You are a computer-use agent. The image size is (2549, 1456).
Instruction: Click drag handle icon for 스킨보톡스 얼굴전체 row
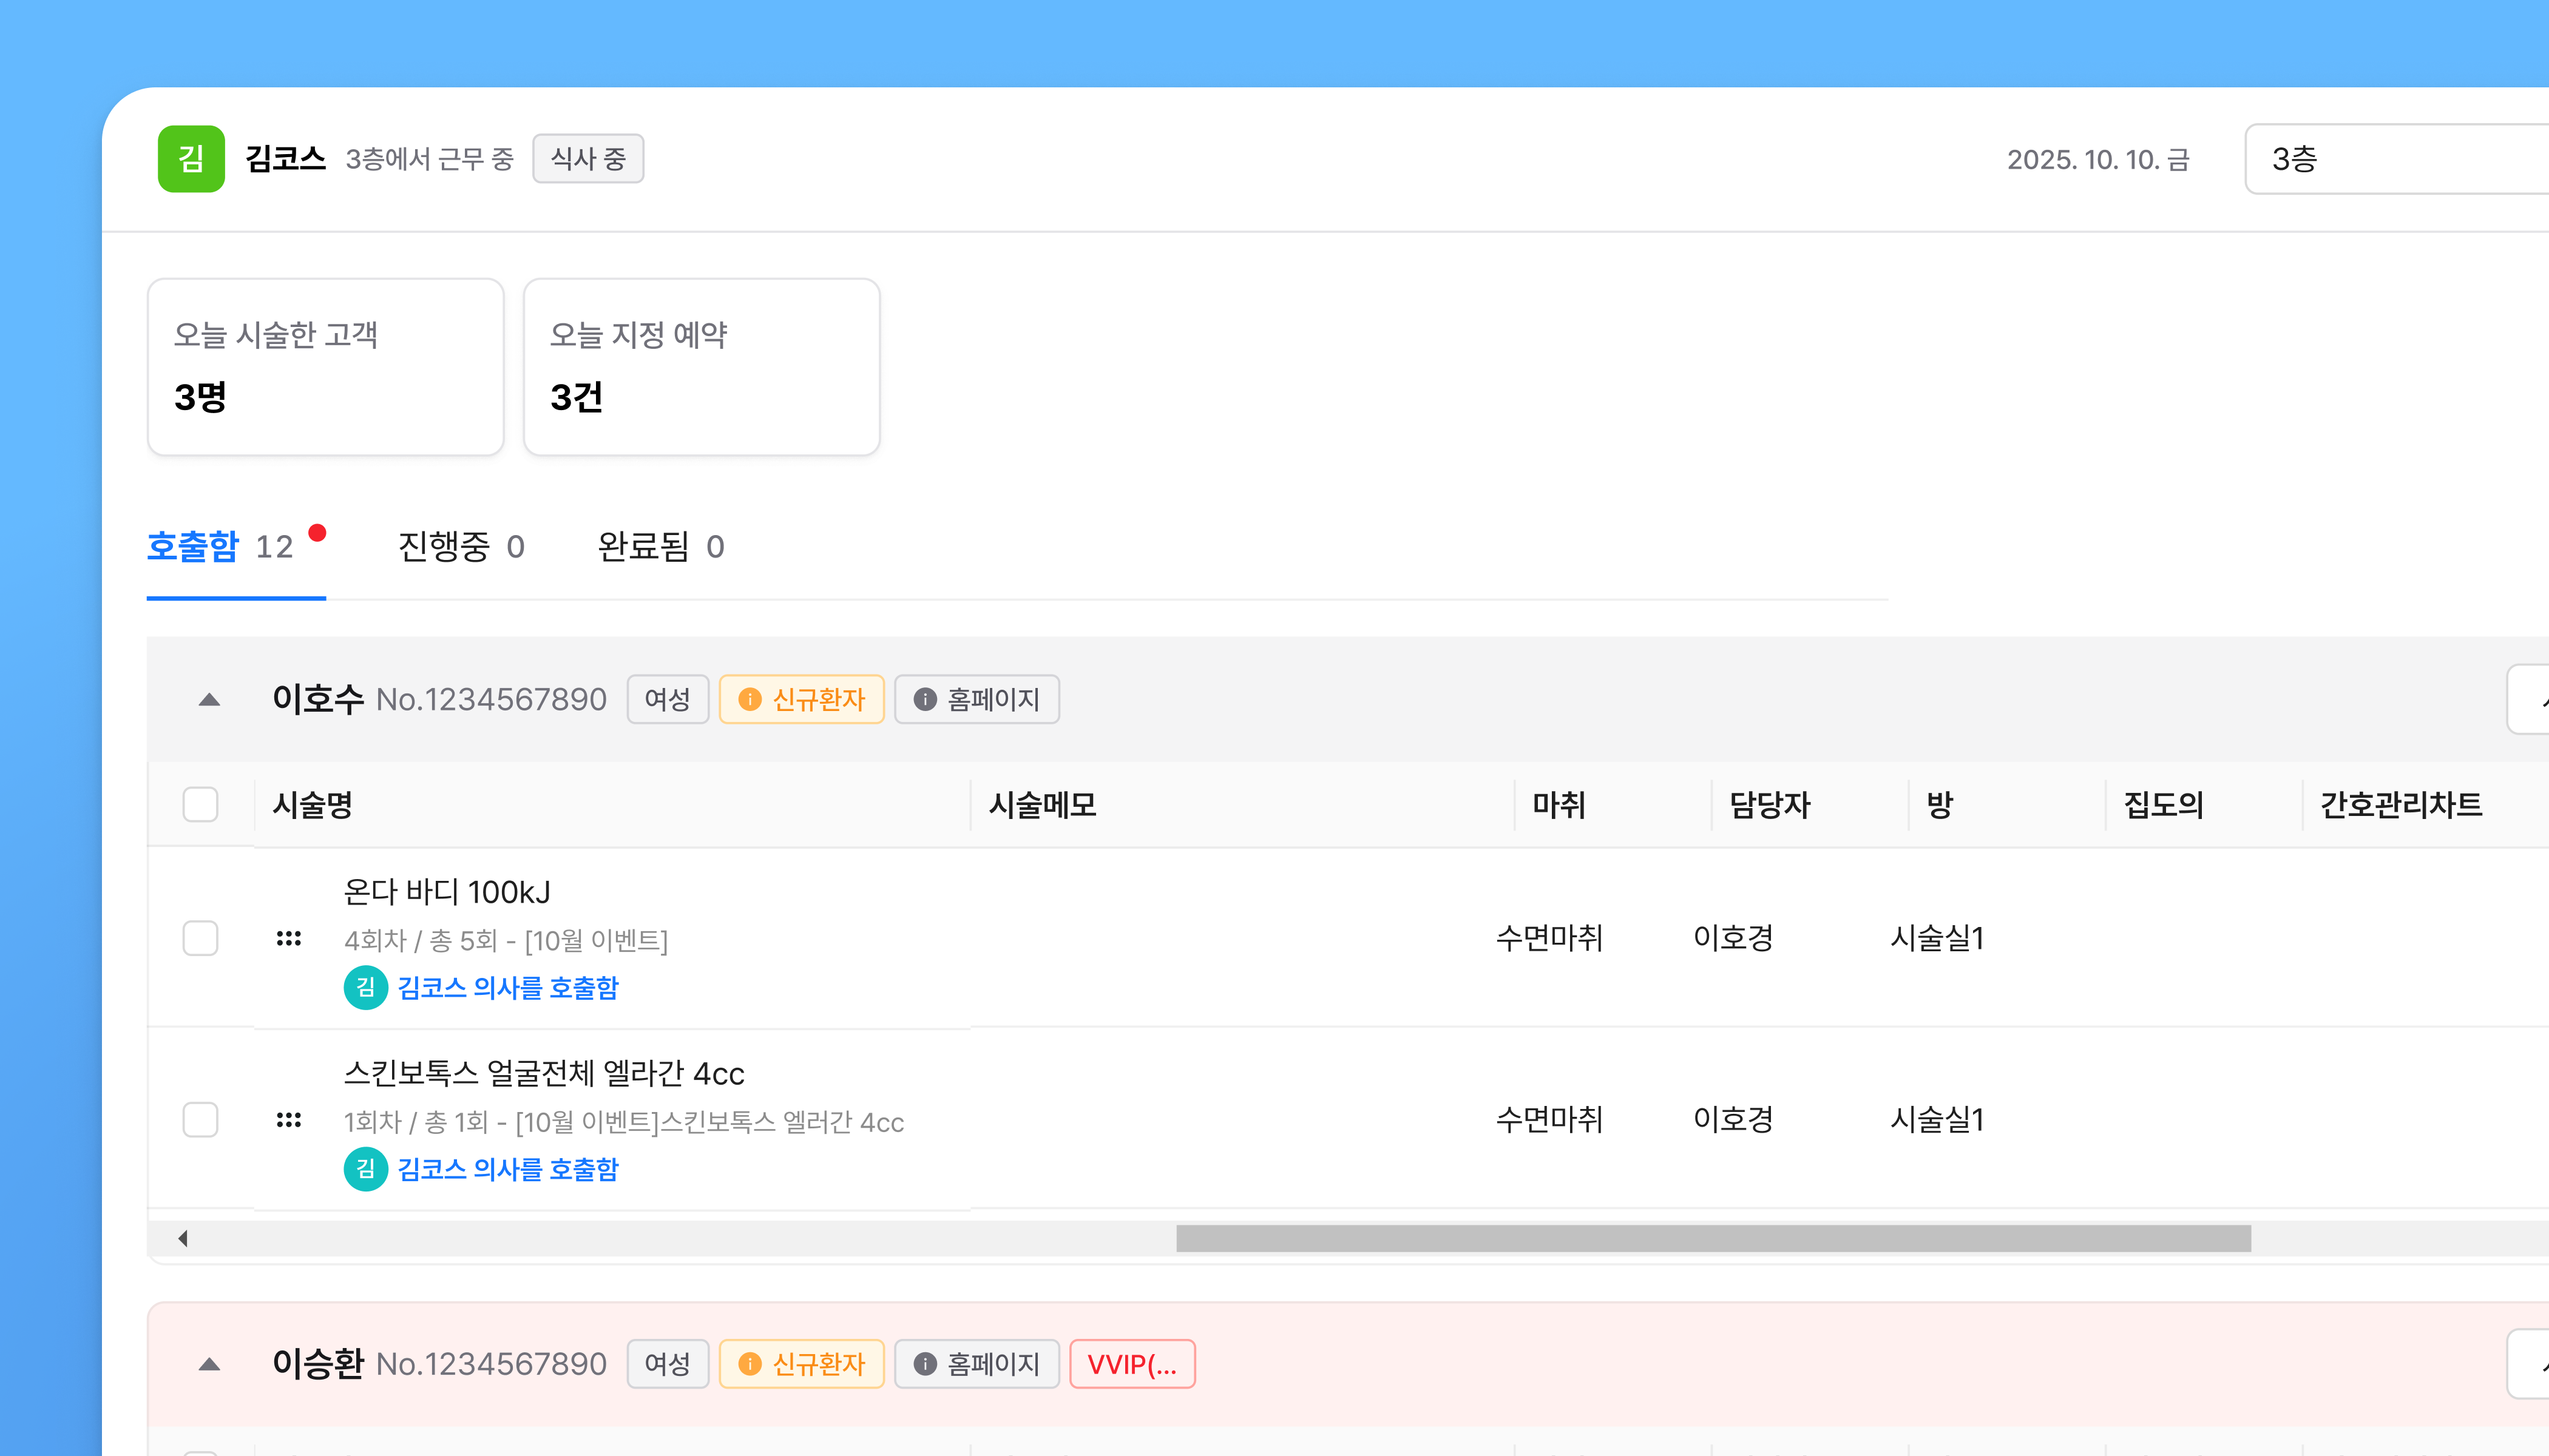(x=288, y=1119)
